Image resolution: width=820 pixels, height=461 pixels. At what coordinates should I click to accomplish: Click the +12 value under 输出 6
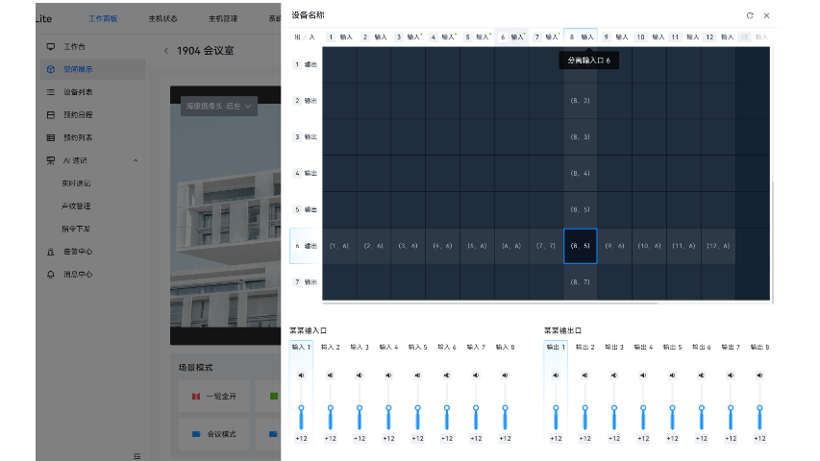point(702,439)
